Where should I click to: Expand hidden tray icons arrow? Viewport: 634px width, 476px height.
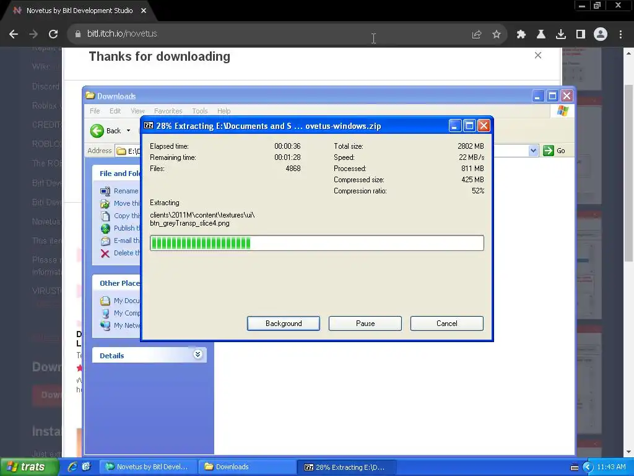pyautogui.click(x=588, y=467)
